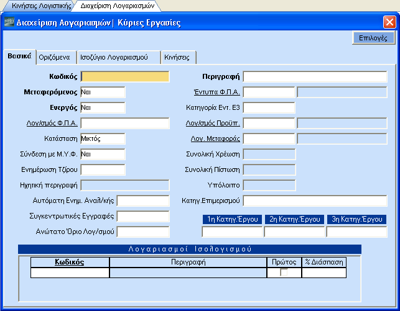Click the % Διάσπαση cell in the grid row

point(324,273)
